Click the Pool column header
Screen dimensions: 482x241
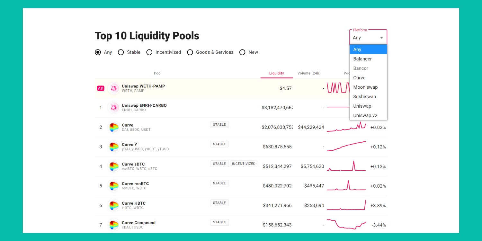[x=158, y=73]
